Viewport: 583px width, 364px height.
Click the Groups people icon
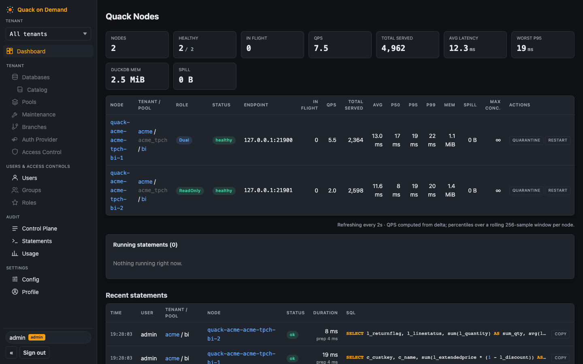tap(15, 190)
